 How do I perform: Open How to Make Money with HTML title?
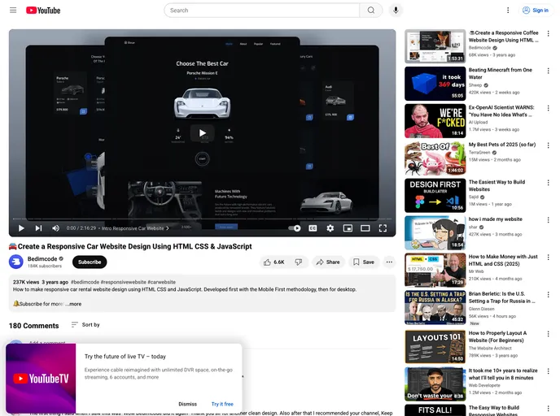503,260
